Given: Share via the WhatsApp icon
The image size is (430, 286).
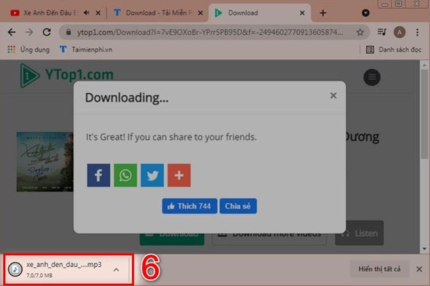Looking at the screenshot, I should [x=125, y=175].
